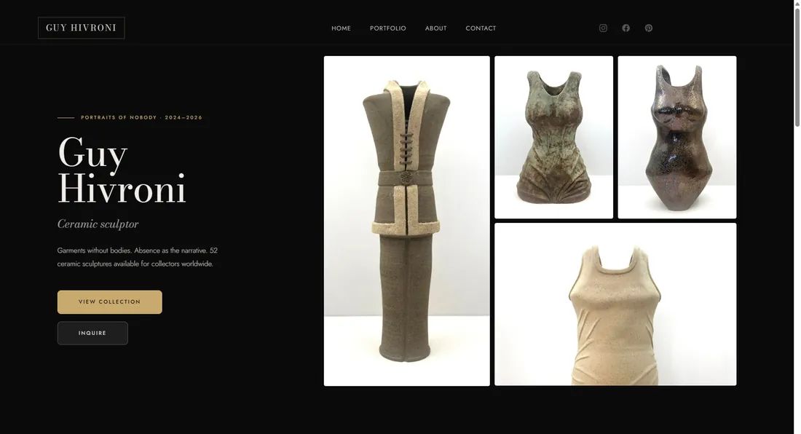Open the tall belted robe sculpture image

tap(406, 221)
